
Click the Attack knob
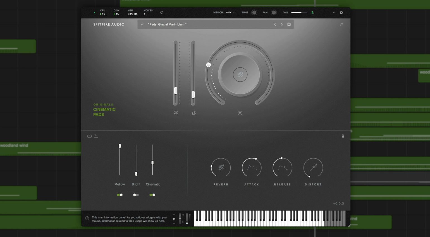252,167
